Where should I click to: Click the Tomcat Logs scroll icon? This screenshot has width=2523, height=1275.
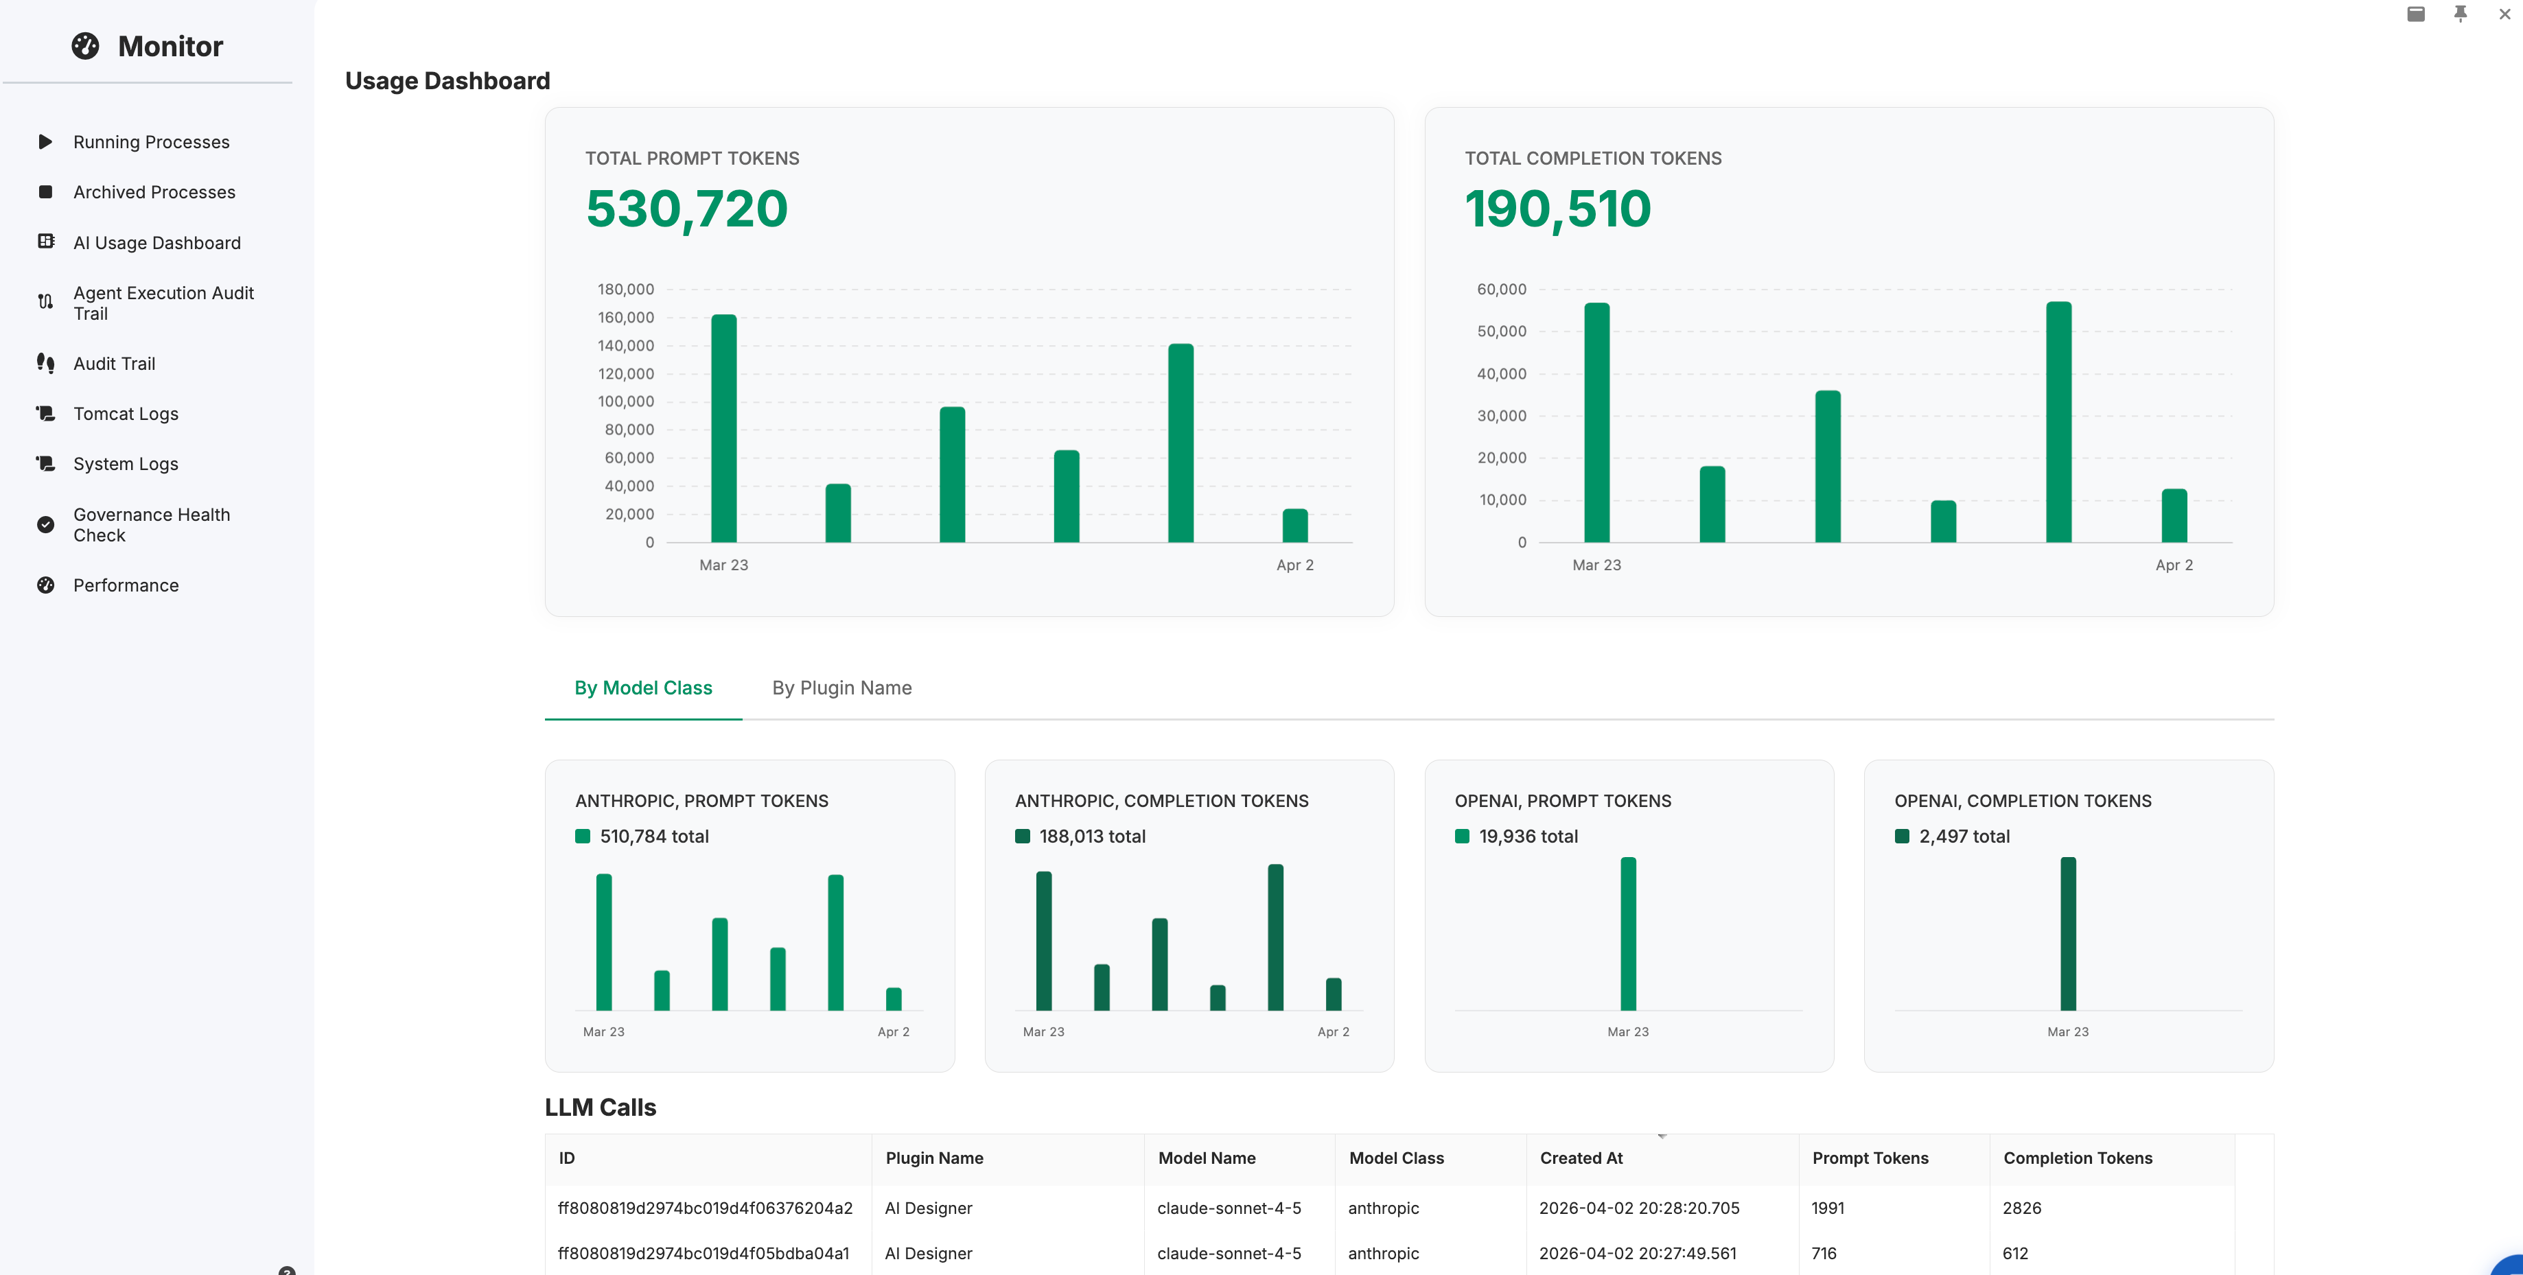(45, 413)
